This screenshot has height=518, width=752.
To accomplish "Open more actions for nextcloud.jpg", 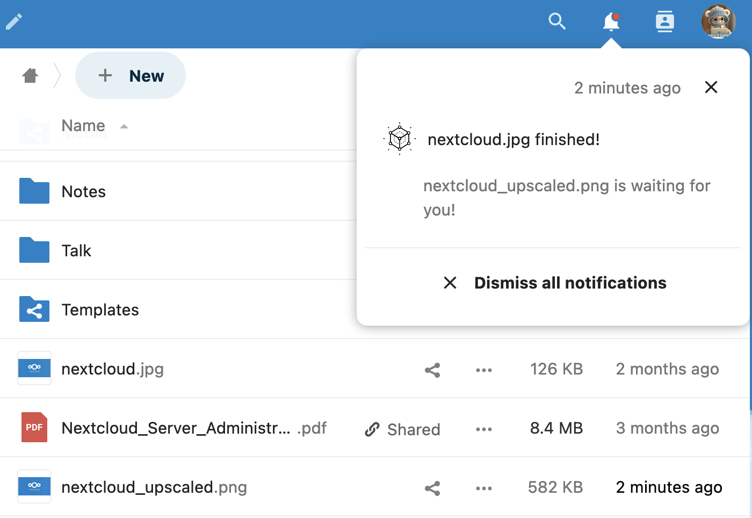I will pos(484,370).
